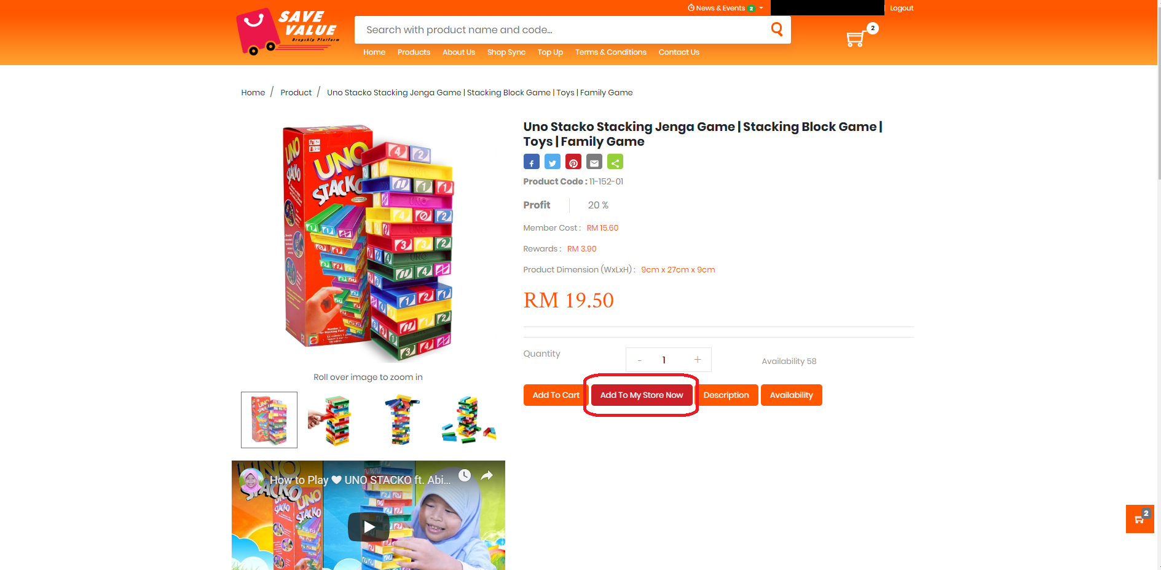The height and width of the screenshot is (570, 1161).
Task: Share product on Facebook
Action: pos(532,162)
